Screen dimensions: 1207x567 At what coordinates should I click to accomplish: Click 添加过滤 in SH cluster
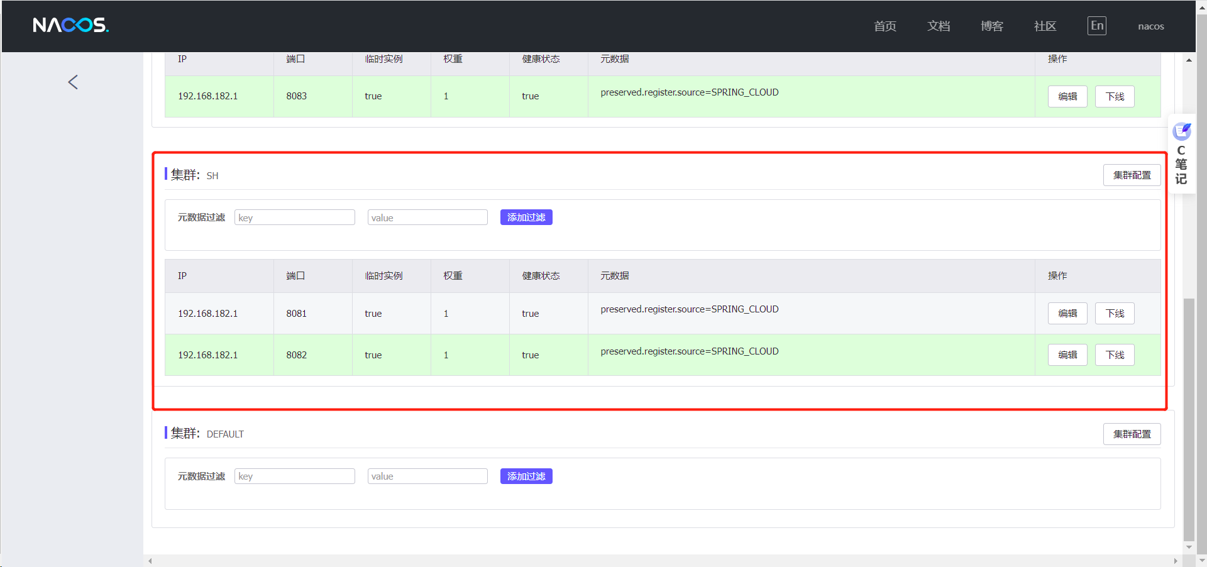(526, 217)
